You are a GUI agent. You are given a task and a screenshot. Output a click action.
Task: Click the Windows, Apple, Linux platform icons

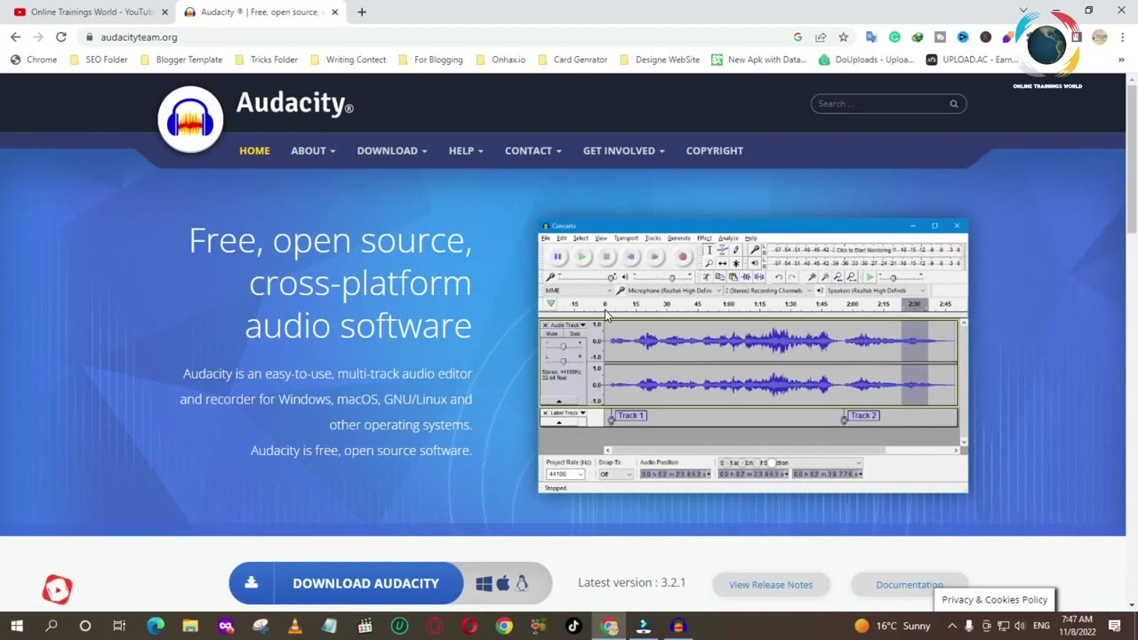[503, 583]
